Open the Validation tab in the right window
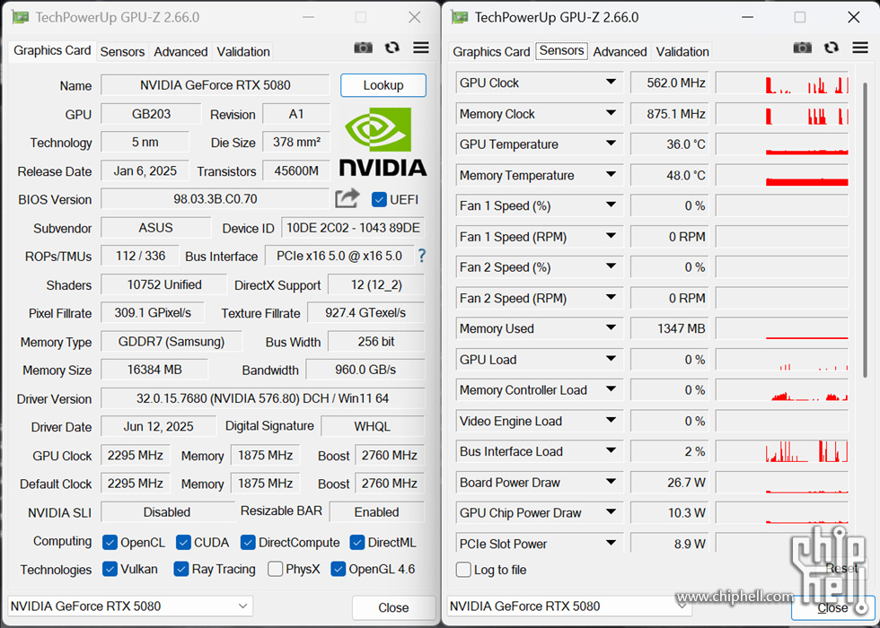Viewport: 880px width, 628px height. click(x=682, y=52)
